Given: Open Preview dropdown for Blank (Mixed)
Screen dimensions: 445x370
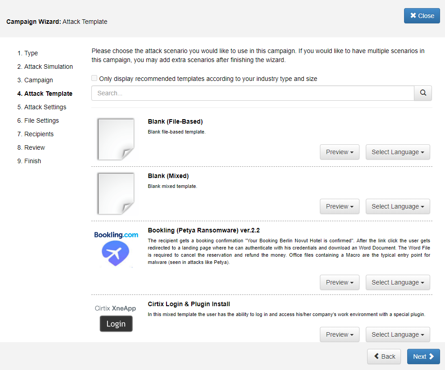Looking at the screenshot, I should (339, 206).
